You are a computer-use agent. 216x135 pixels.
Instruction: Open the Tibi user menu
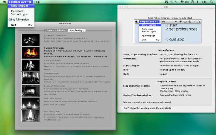coord(204,2)
